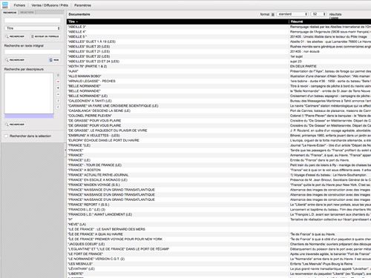Viewport: 371px width, 278px height.
Task: Click the magnifier Rechercher button under Titre
Action: 15,36
